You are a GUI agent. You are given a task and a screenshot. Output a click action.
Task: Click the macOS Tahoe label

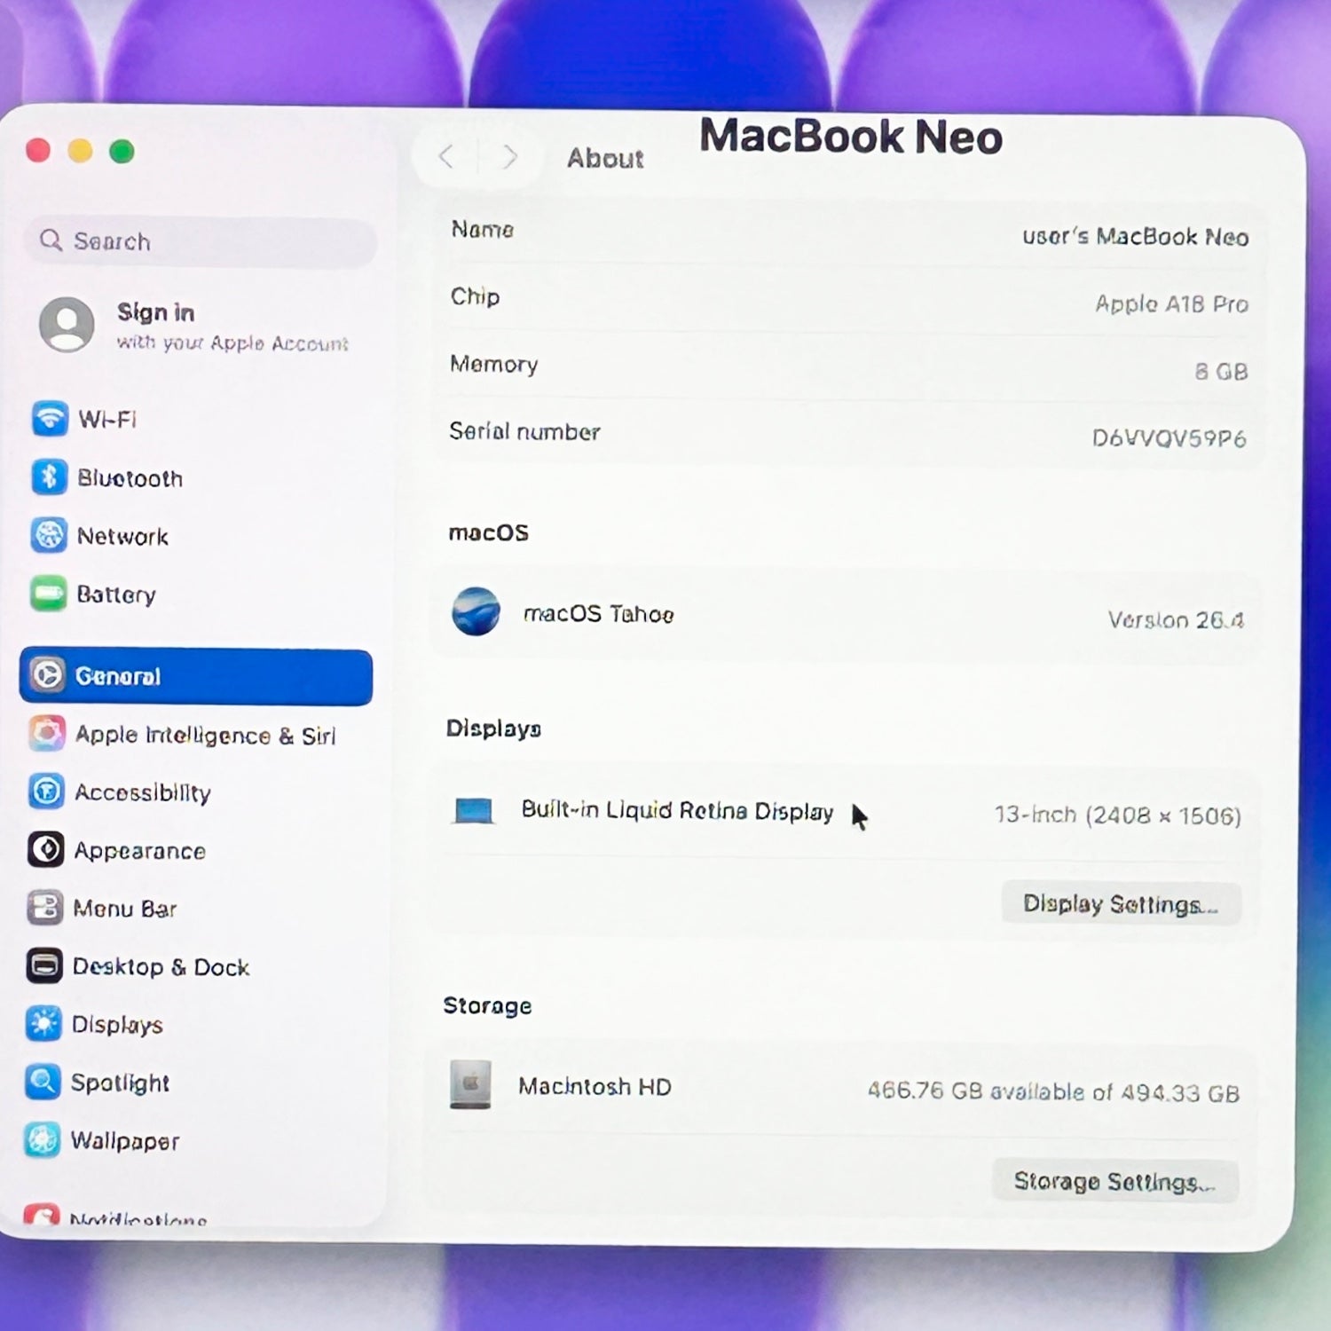point(598,614)
